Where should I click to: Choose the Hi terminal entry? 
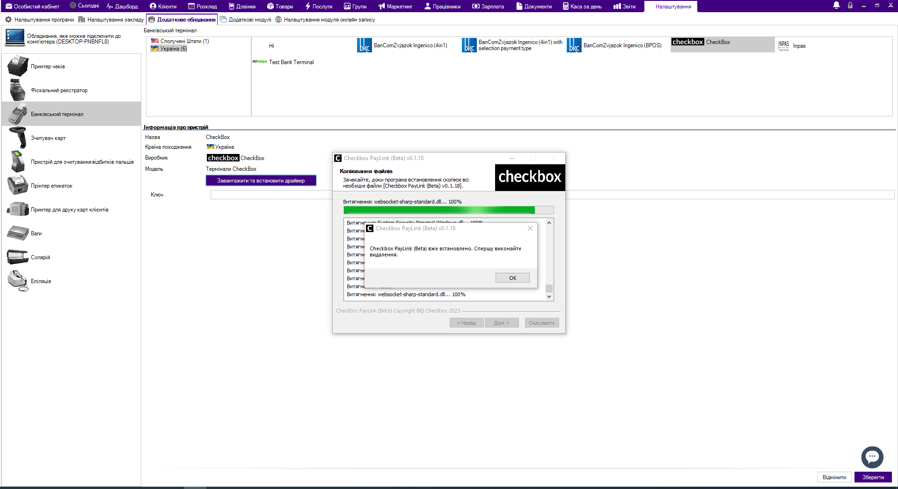(x=271, y=46)
